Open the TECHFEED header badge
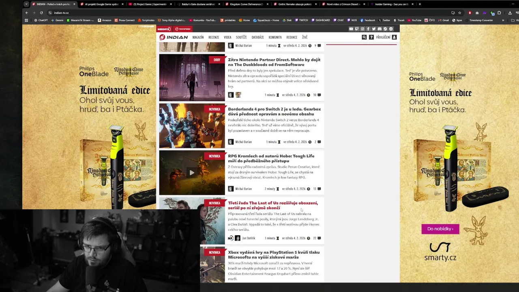Viewport: 519px width, 292px height. [x=183, y=29]
